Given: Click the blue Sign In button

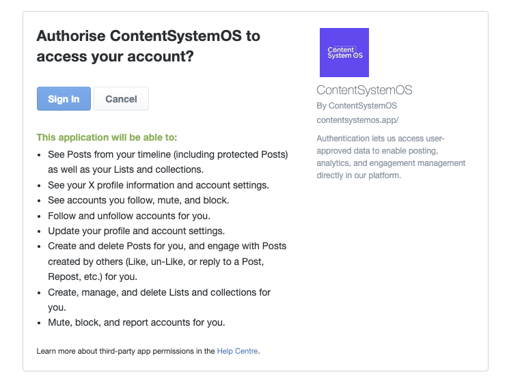Looking at the screenshot, I should click(64, 99).
